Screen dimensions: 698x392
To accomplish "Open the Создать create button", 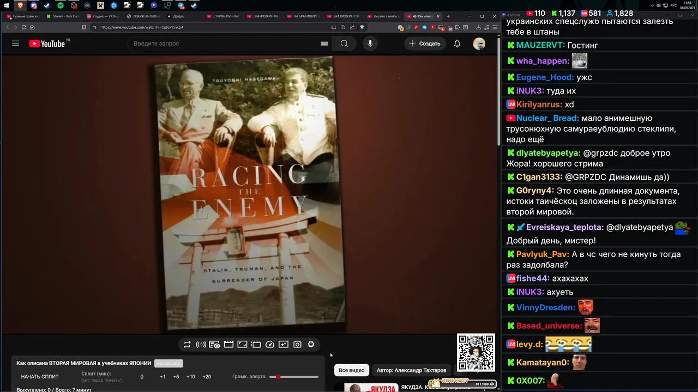I will click(x=425, y=44).
